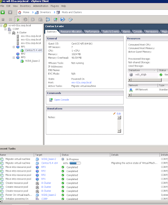The width and height of the screenshot is (168, 205).
Task: Open the Administration menu
Action: (x=41, y=6)
